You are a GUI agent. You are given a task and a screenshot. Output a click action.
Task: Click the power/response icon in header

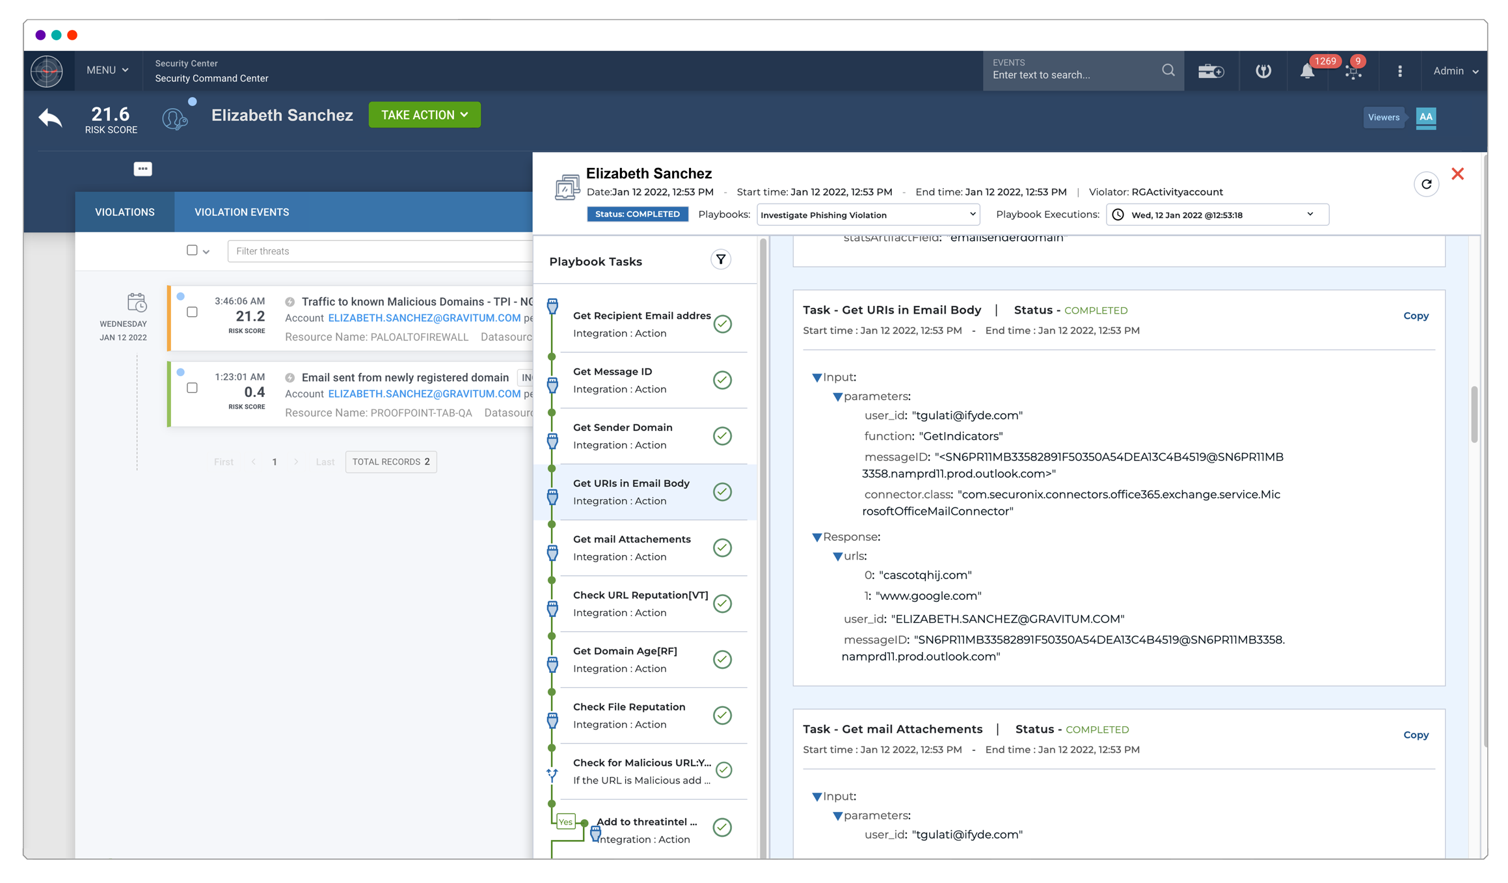(1263, 71)
